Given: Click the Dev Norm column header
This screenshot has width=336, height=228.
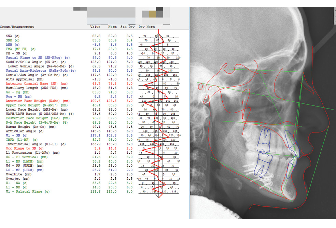Looking at the screenshot, I should coord(146,27).
